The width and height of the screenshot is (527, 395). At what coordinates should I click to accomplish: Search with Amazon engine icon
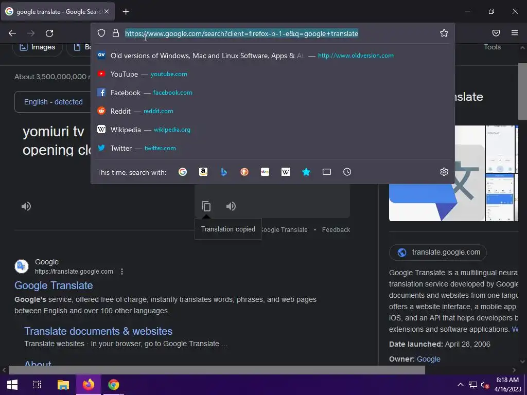tap(203, 172)
